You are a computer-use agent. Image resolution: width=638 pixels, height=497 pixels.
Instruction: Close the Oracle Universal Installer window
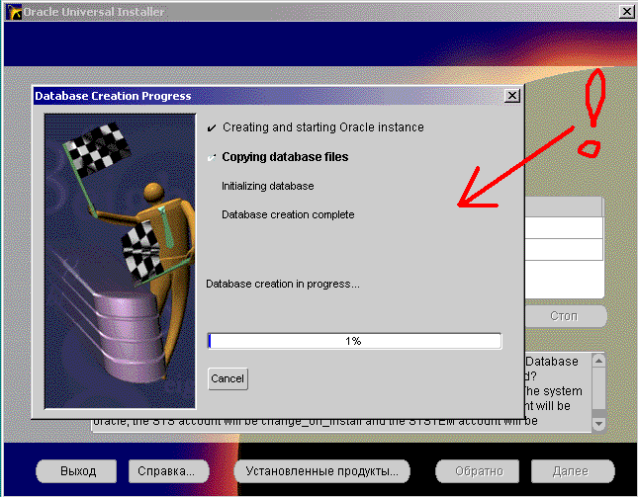pyautogui.click(x=626, y=12)
